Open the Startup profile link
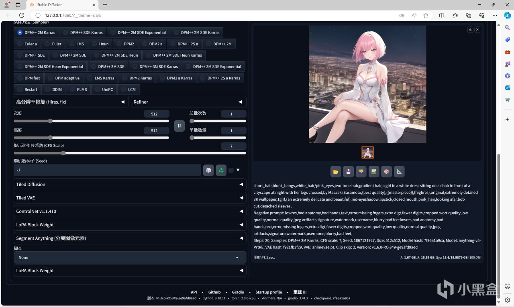514x307 pixels. (x=269, y=292)
